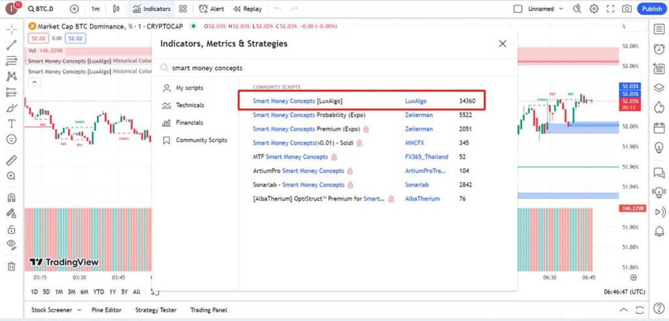Open the object tree layers panel
669x321 pixels.
pos(659,88)
